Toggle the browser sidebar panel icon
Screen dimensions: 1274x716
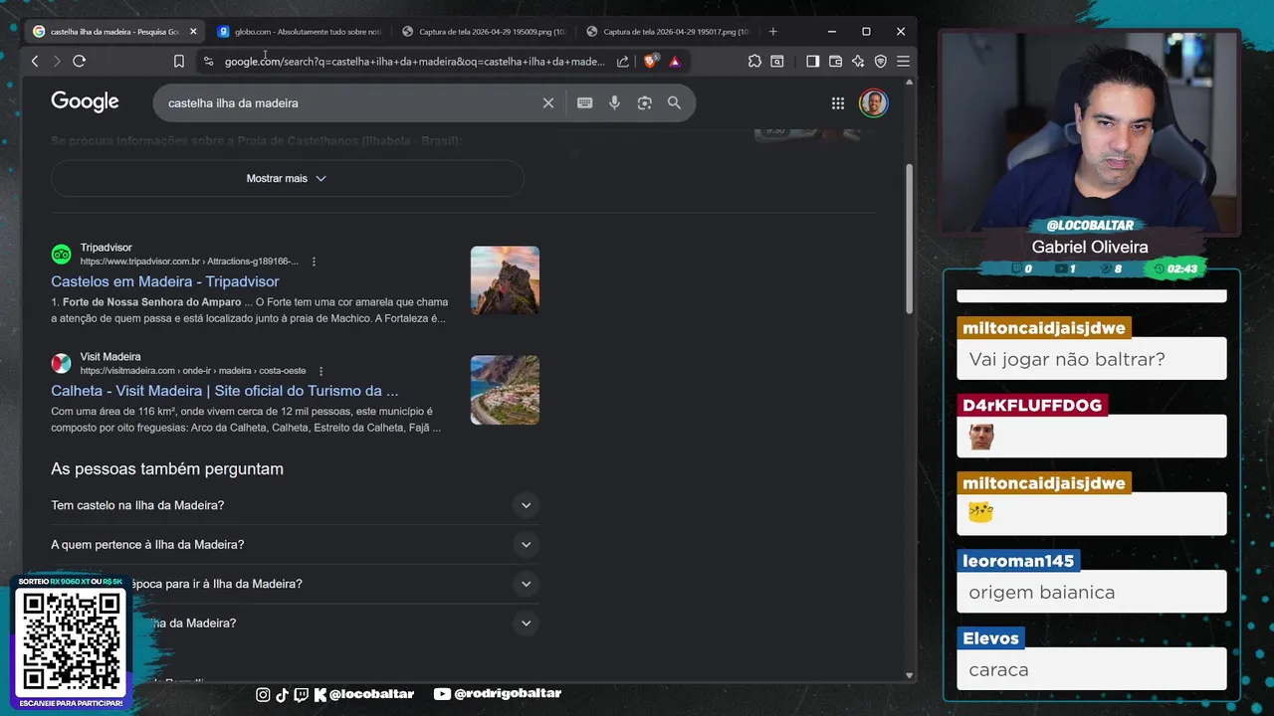(x=812, y=61)
